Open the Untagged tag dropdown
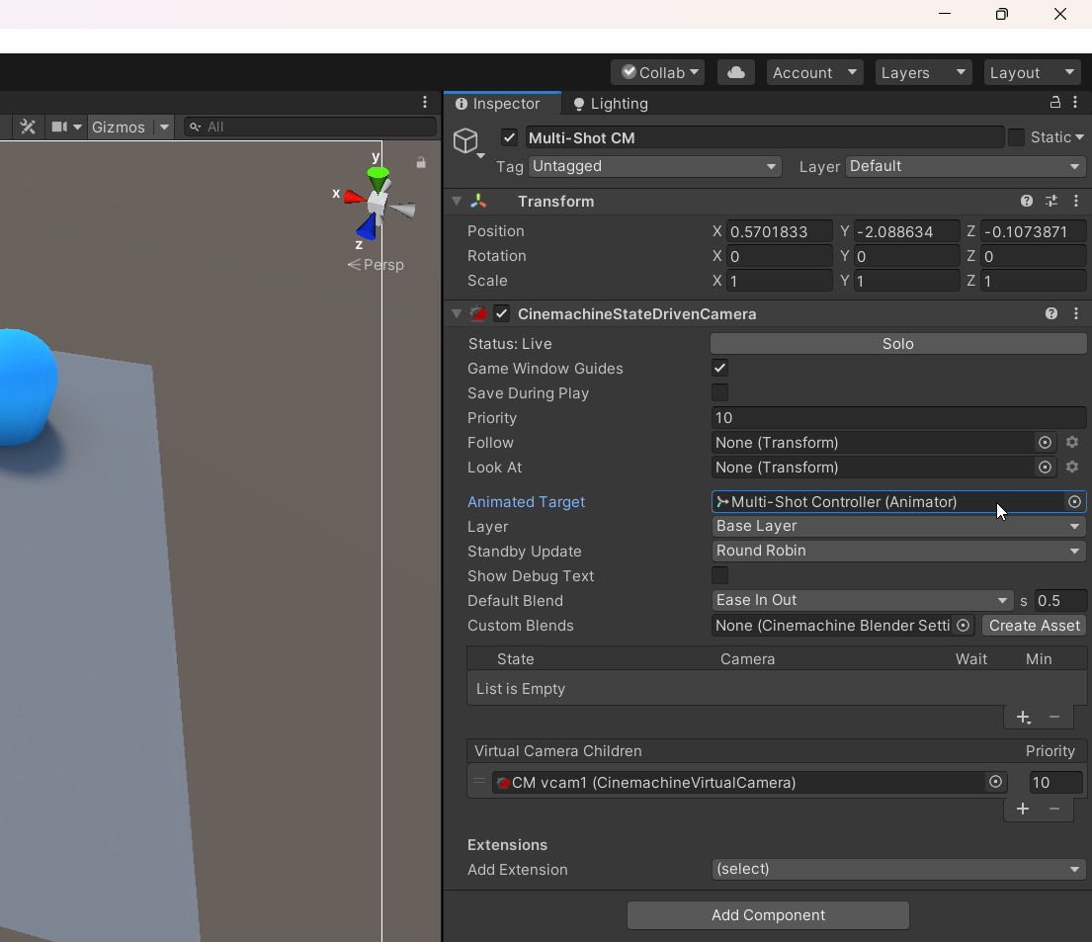Screen dimensions: 1092x942 pos(655,166)
